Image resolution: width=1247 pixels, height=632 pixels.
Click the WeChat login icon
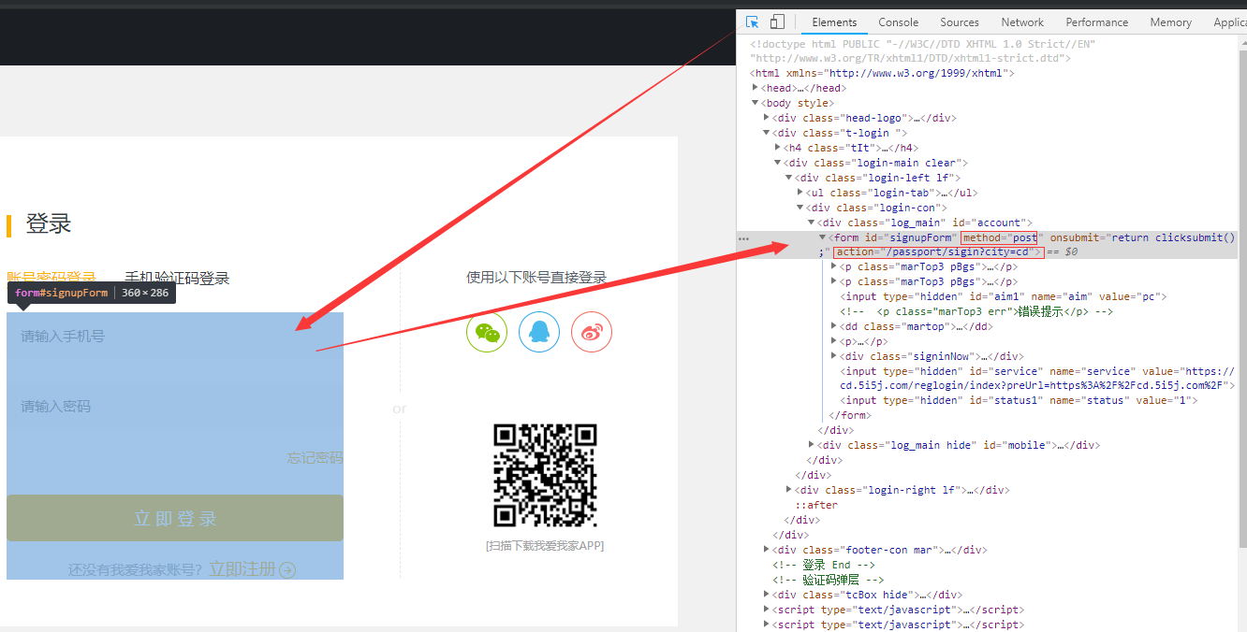[487, 332]
